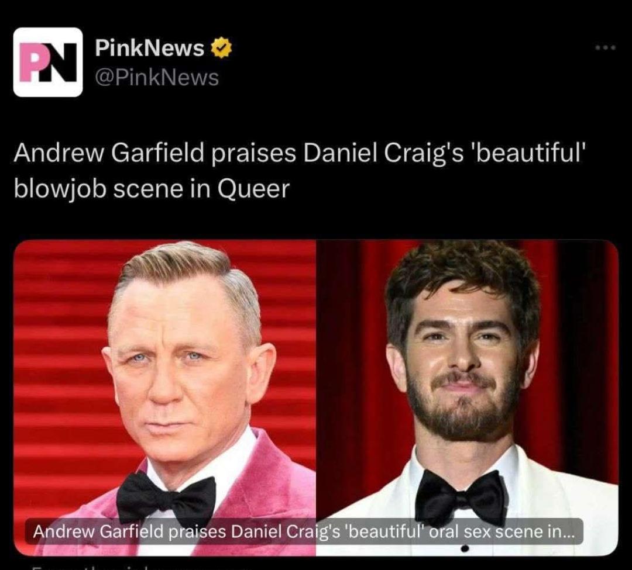This screenshot has height=570, width=632.
Task: Open the left photo with the pink velvet jacket
Action: click(x=165, y=398)
